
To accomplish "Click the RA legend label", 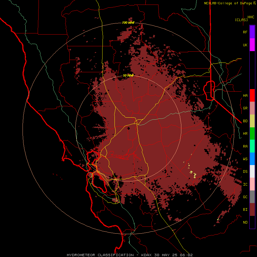I will point(245,146).
